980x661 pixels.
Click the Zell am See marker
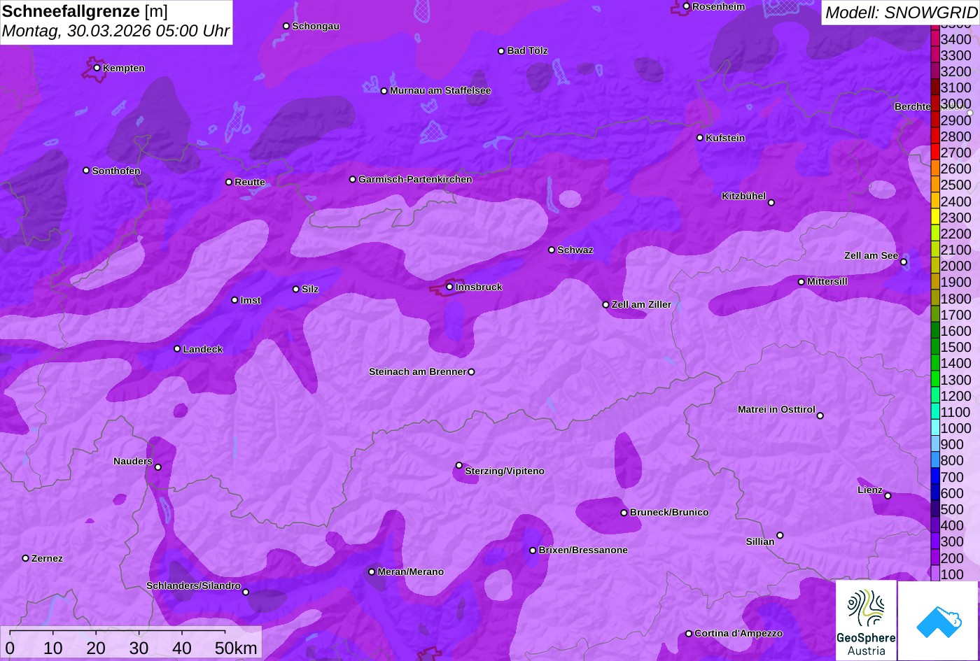point(903,262)
